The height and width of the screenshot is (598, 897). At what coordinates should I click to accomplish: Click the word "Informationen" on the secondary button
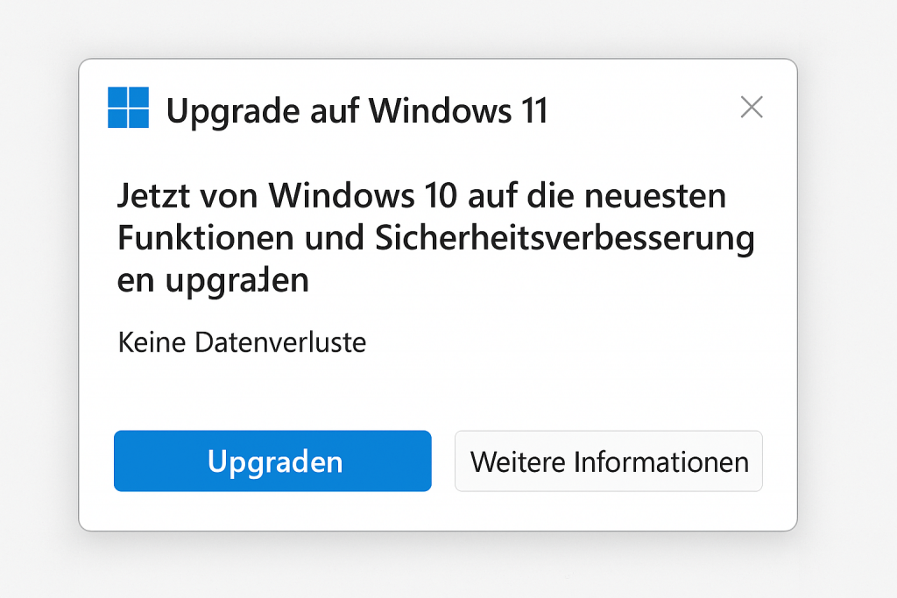point(661,461)
